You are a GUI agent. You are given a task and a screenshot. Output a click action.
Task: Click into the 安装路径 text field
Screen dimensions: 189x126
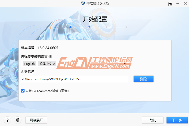(x=75, y=79)
